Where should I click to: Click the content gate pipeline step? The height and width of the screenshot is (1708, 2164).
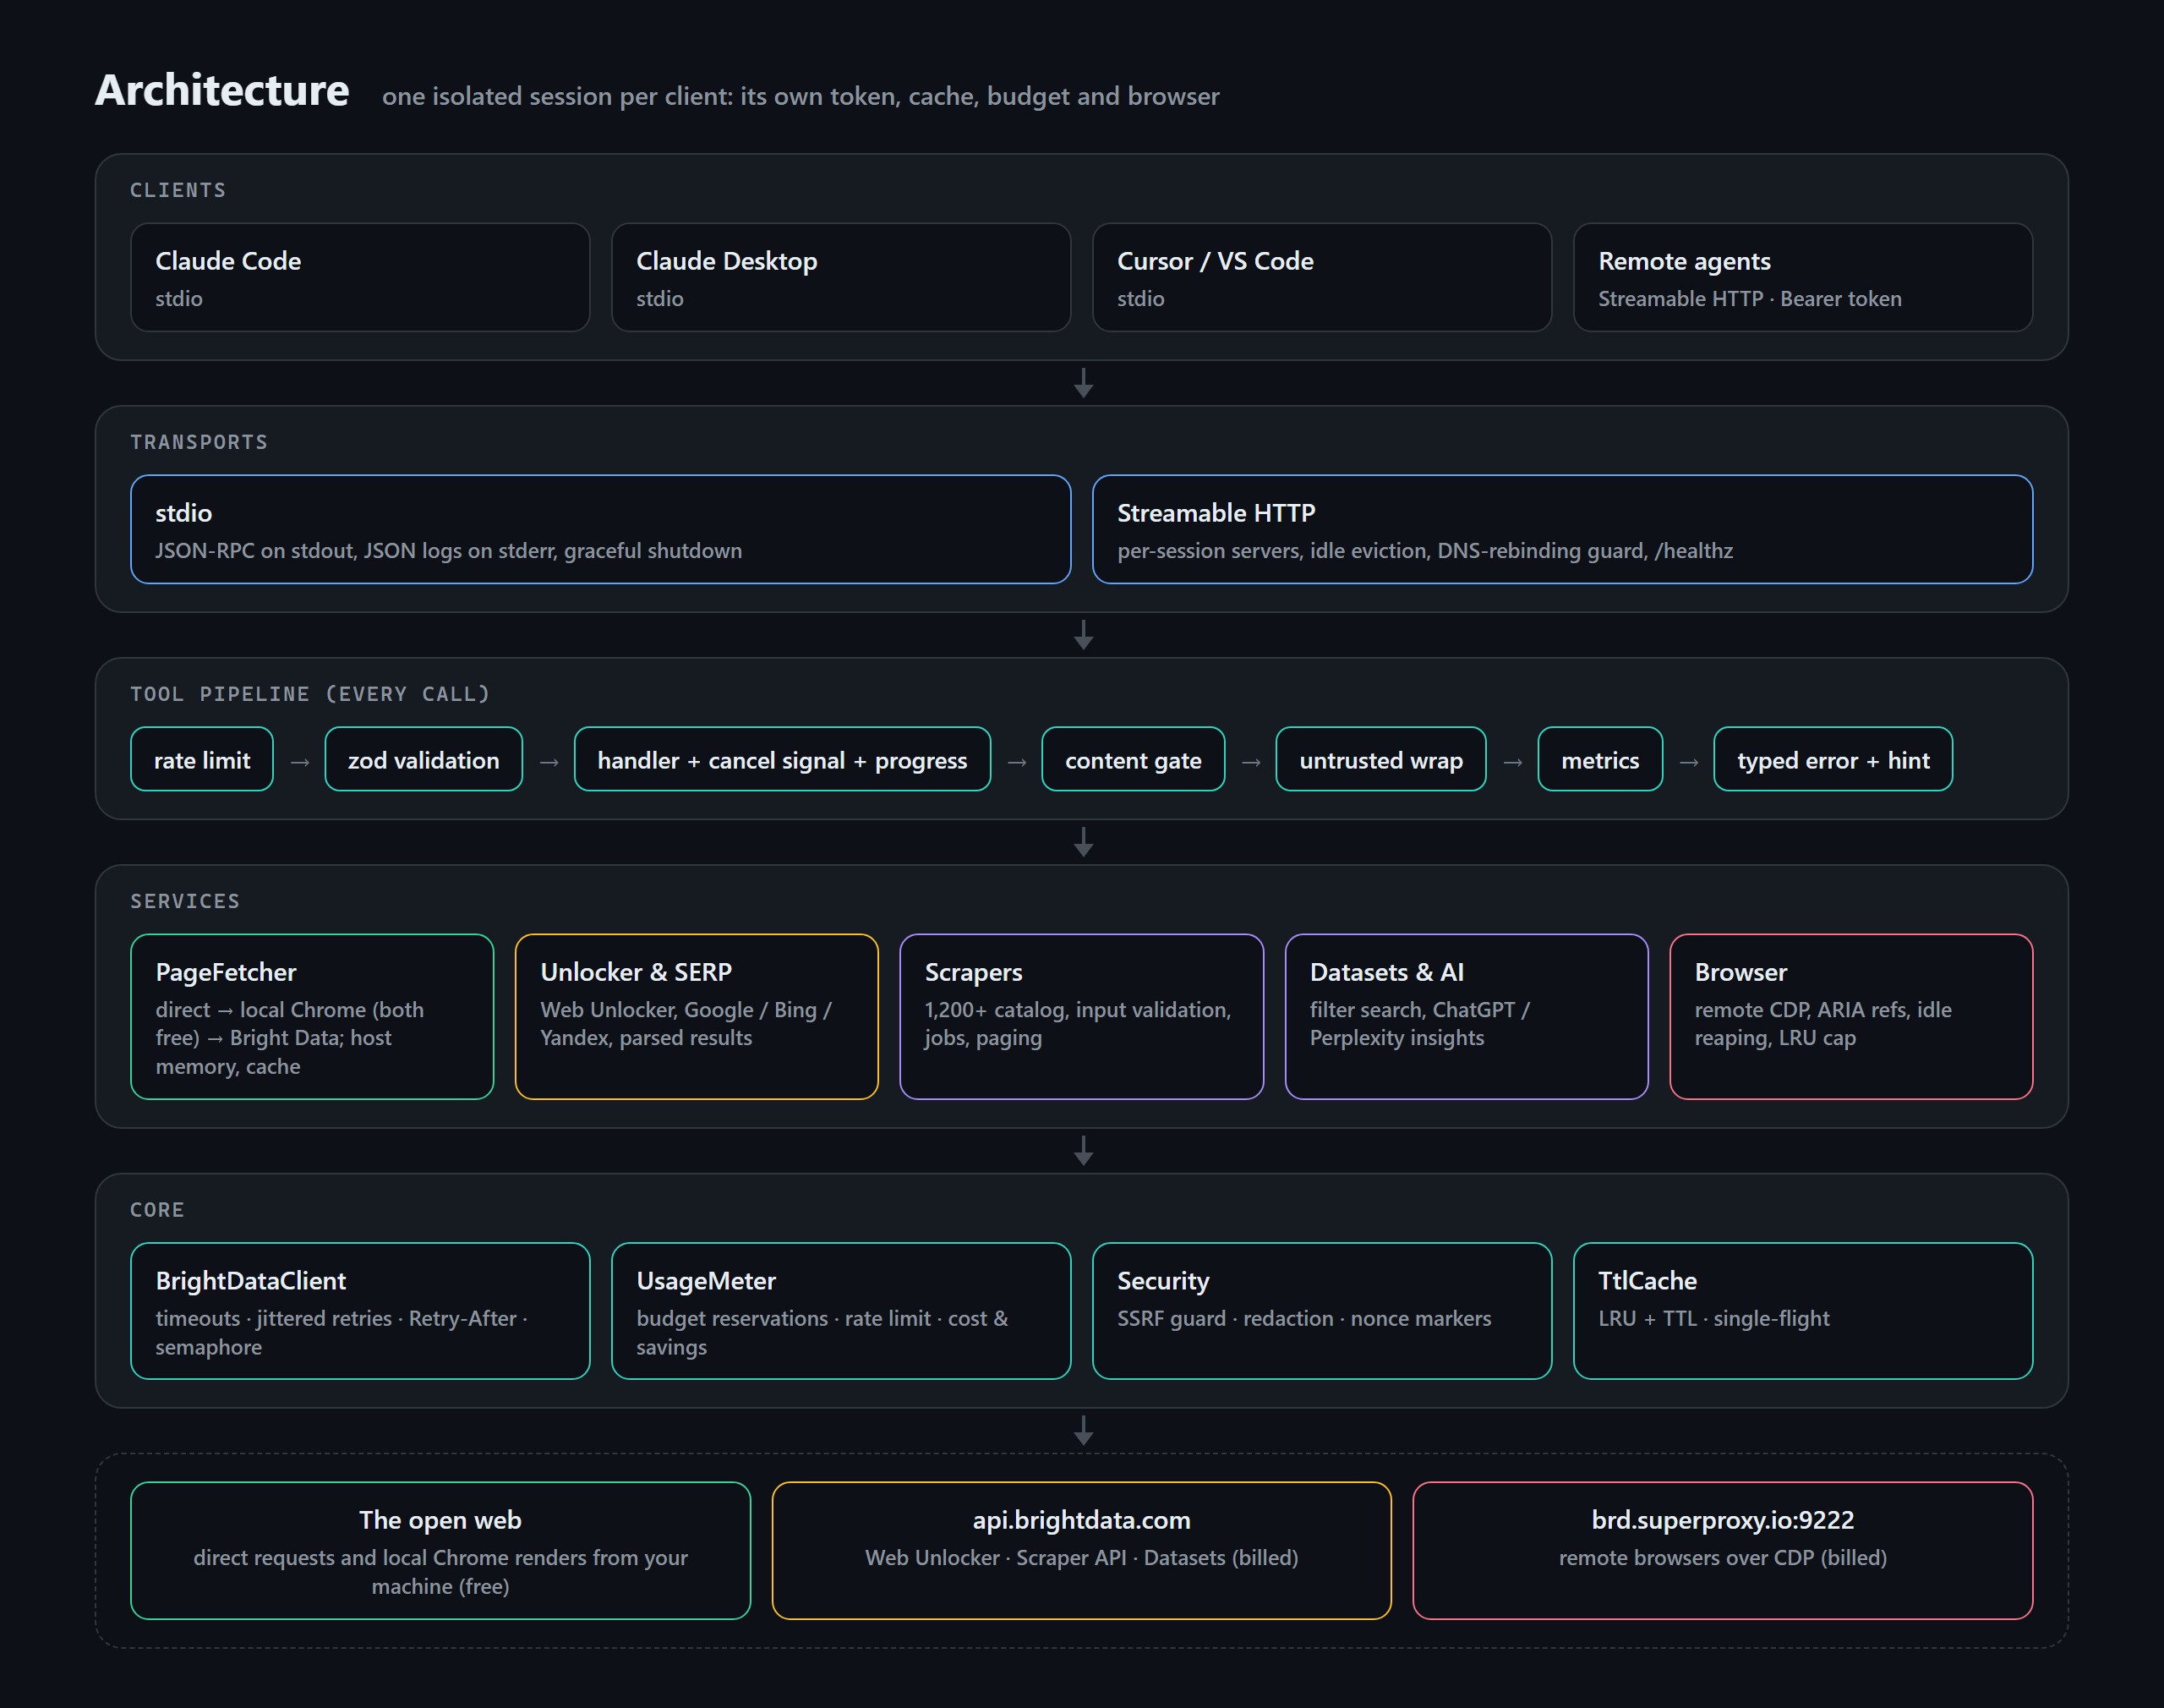(1134, 759)
